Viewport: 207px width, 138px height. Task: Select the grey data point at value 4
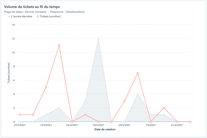pos(138,94)
